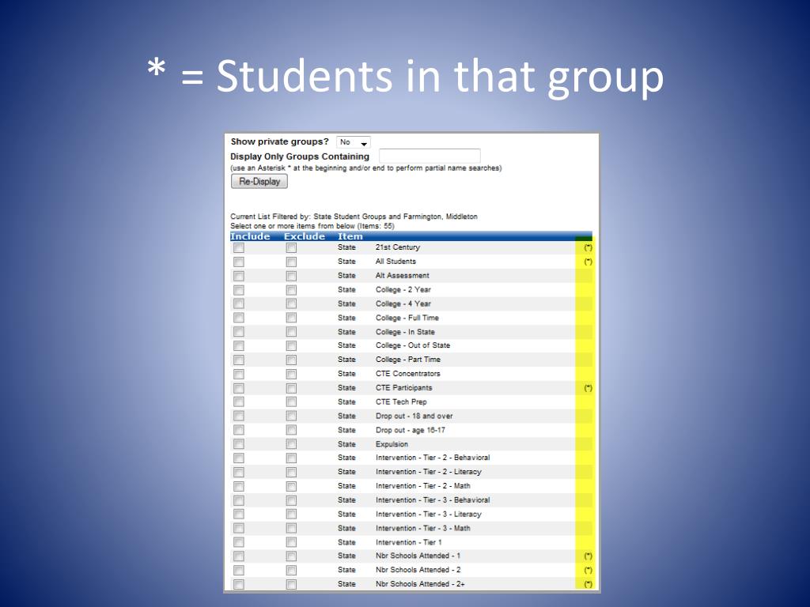Image resolution: width=810 pixels, height=607 pixels.
Task: Tick Include for Nbr Schools Attended - 2+
Action: (x=239, y=584)
